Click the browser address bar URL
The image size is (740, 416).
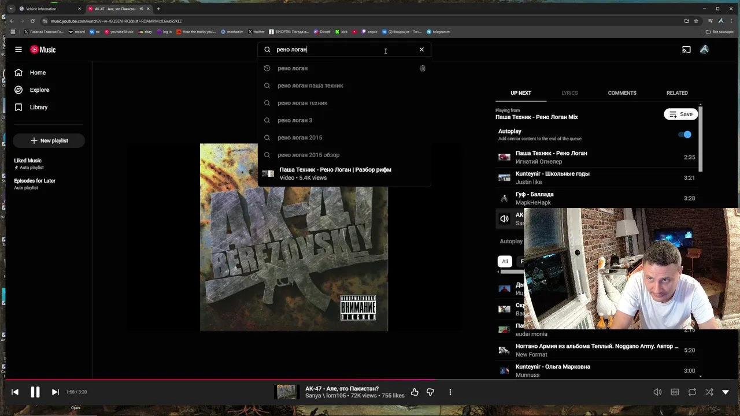coord(116,21)
